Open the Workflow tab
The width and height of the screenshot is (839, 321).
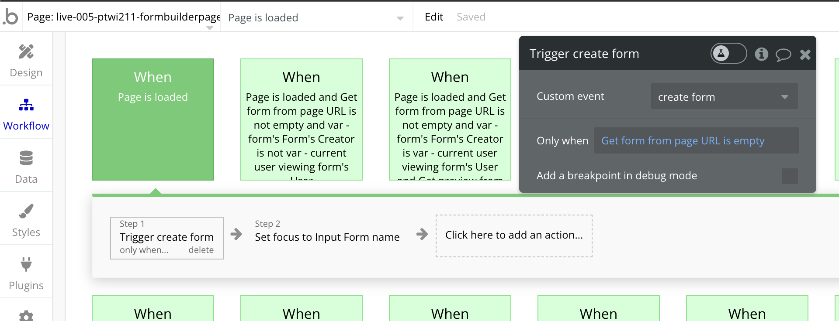tap(26, 113)
